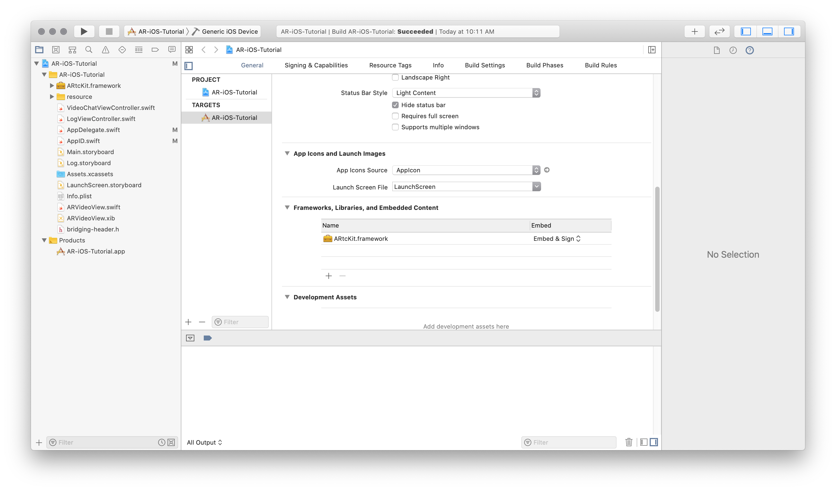Toggle the project and targets list sidebar
The image size is (836, 491).
pyautogui.click(x=189, y=66)
